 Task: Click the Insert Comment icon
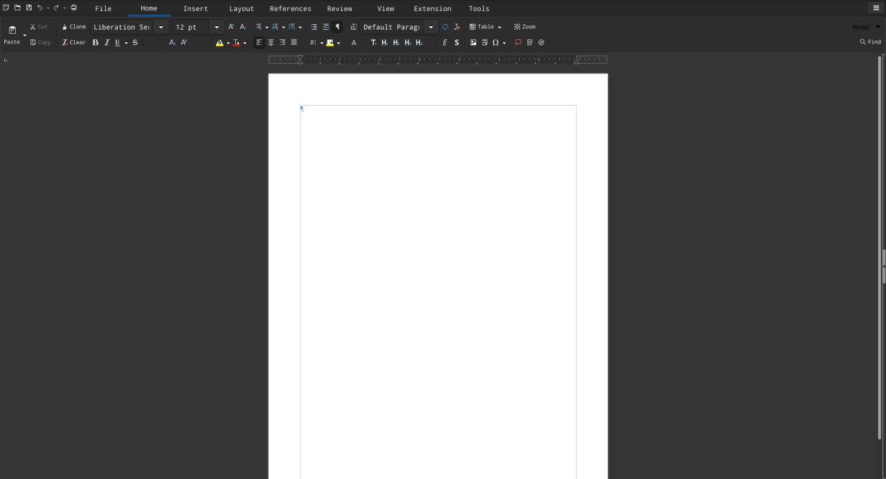click(518, 43)
